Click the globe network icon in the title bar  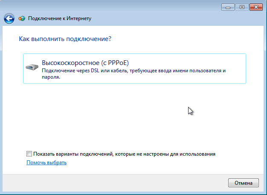tap(22, 18)
